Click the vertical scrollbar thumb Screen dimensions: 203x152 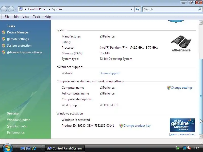201,96
